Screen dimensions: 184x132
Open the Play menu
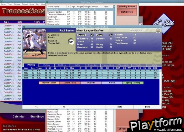coord(38,4)
